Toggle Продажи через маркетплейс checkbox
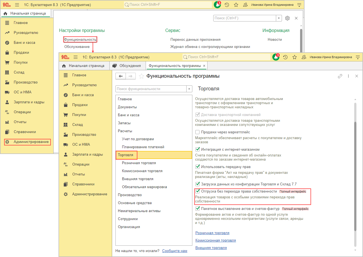Screen dimensions: 363x257 click(197, 132)
